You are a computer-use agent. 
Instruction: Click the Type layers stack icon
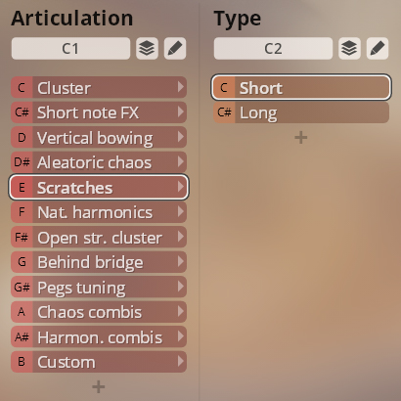(x=349, y=49)
